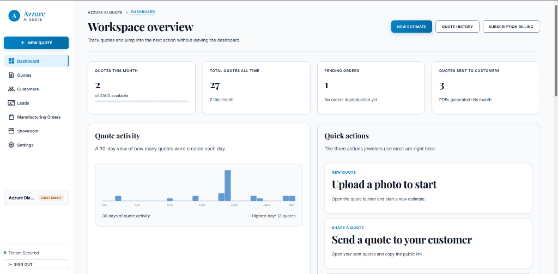This screenshot has height=274, width=558.
Task: Navigate to Leads
Action: pos(36,103)
